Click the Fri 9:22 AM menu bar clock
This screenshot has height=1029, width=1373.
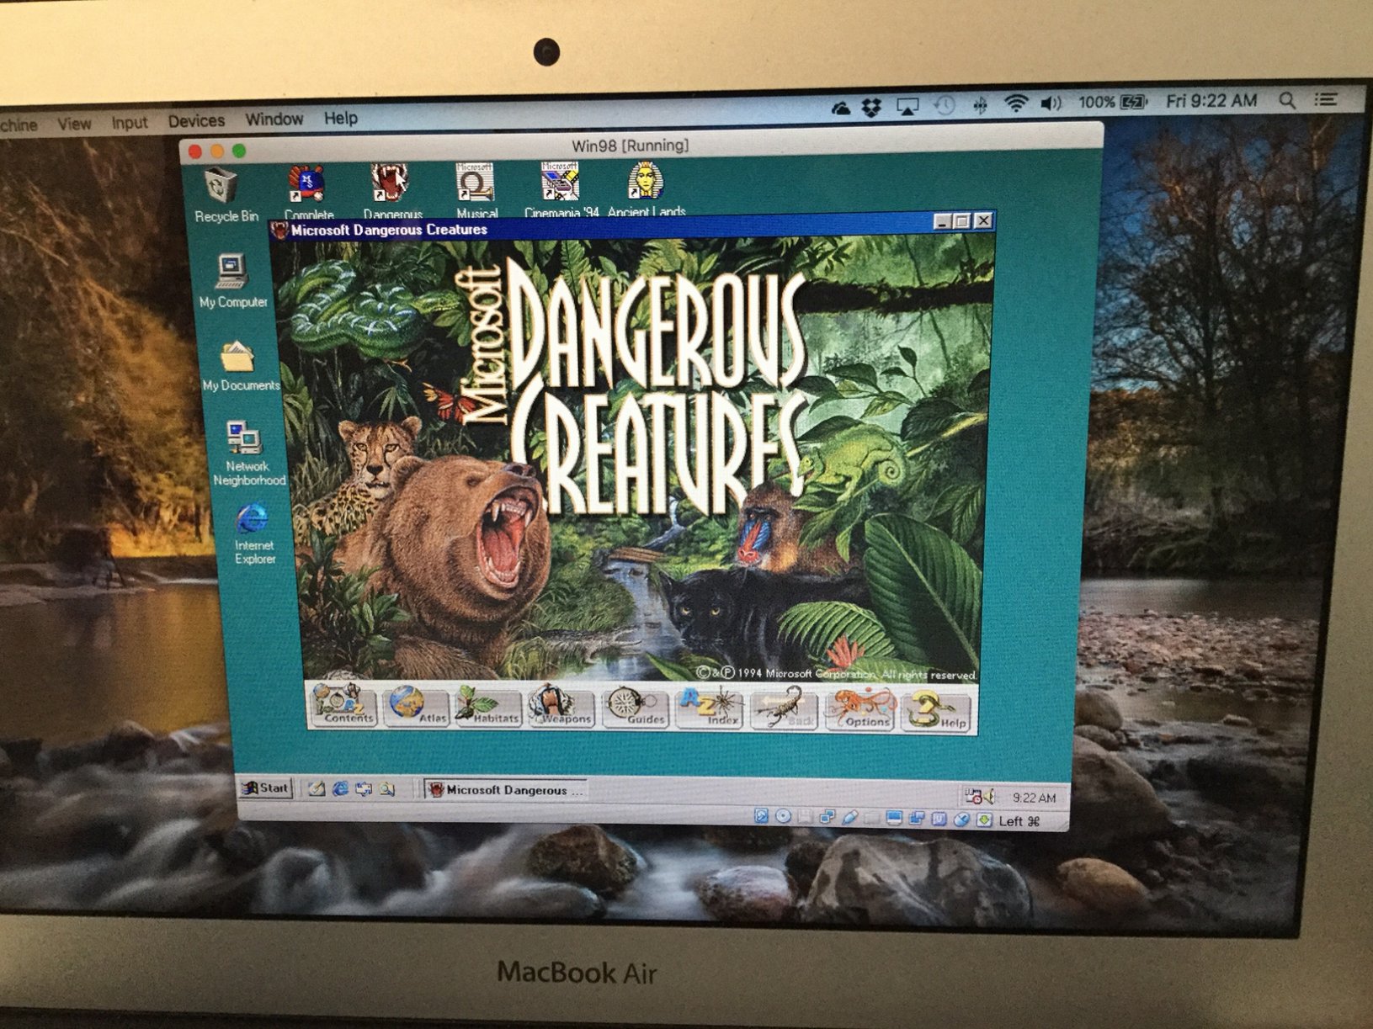(x=1211, y=101)
